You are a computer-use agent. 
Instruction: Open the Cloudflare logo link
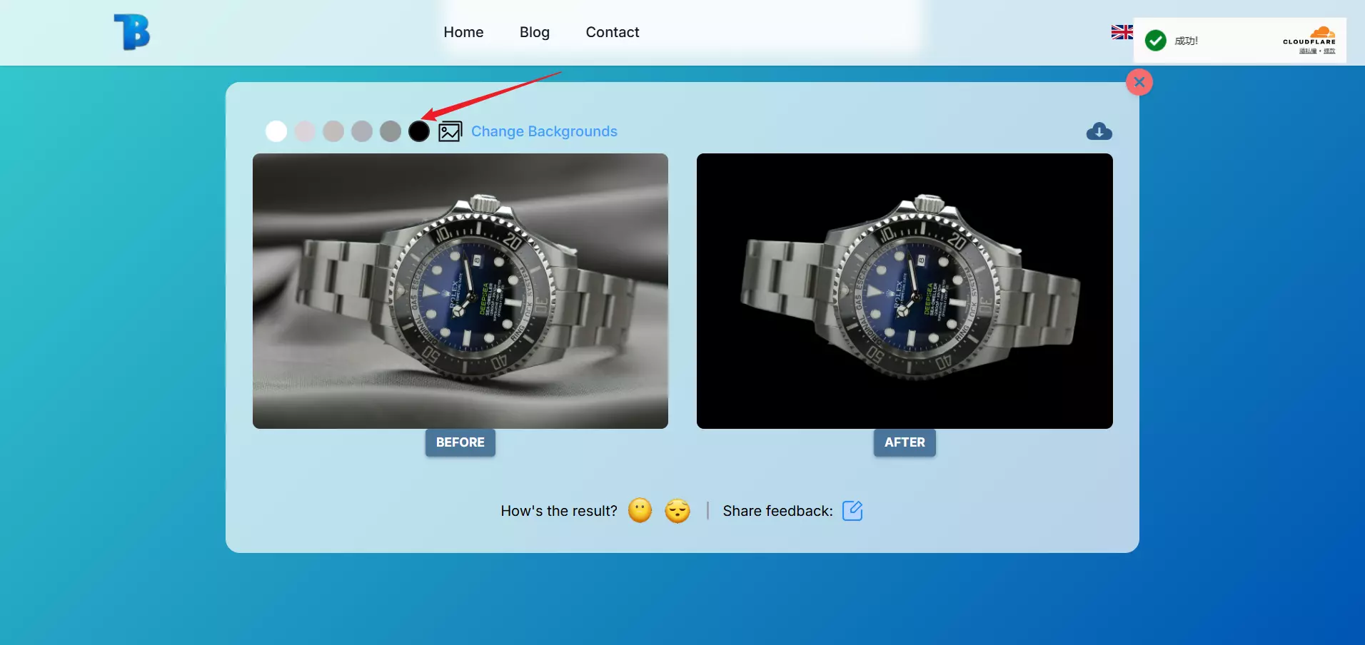tap(1309, 36)
